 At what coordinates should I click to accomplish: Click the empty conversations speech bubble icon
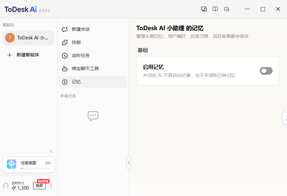pos(93,116)
